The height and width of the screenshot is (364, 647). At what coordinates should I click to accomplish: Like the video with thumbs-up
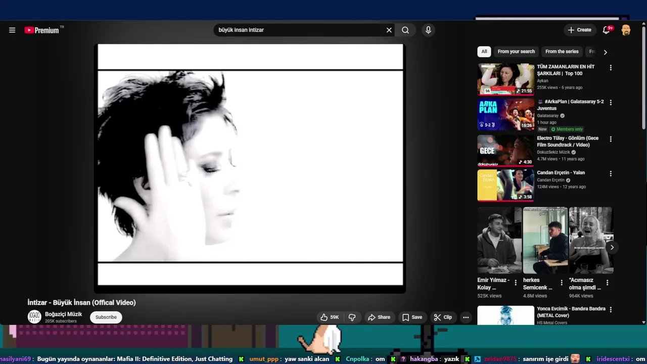(x=330, y=317)
